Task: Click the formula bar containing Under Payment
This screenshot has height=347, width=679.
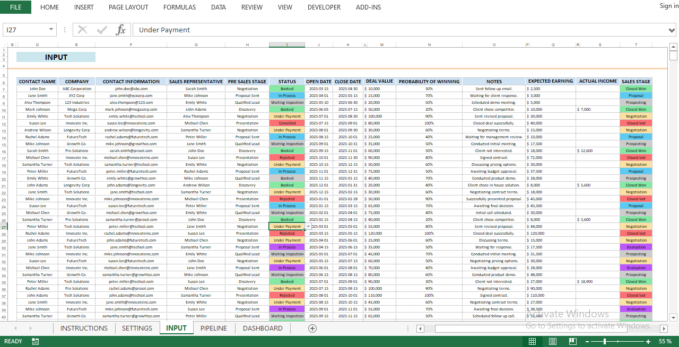Action: pos(400,30)
